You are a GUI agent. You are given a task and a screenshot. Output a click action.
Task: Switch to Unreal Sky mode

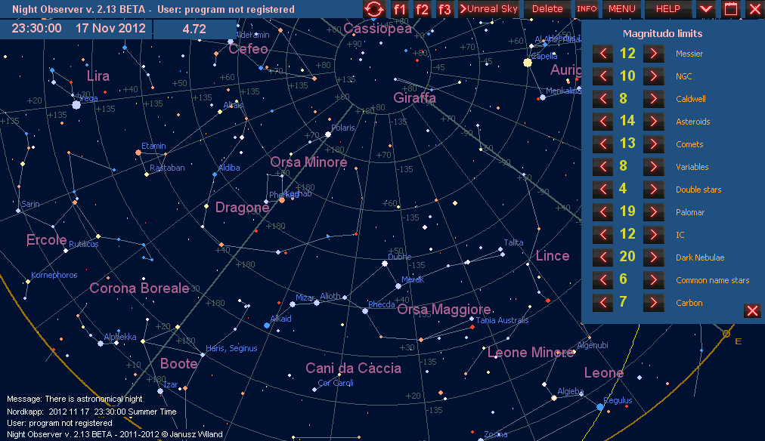(x=489, y=9)
